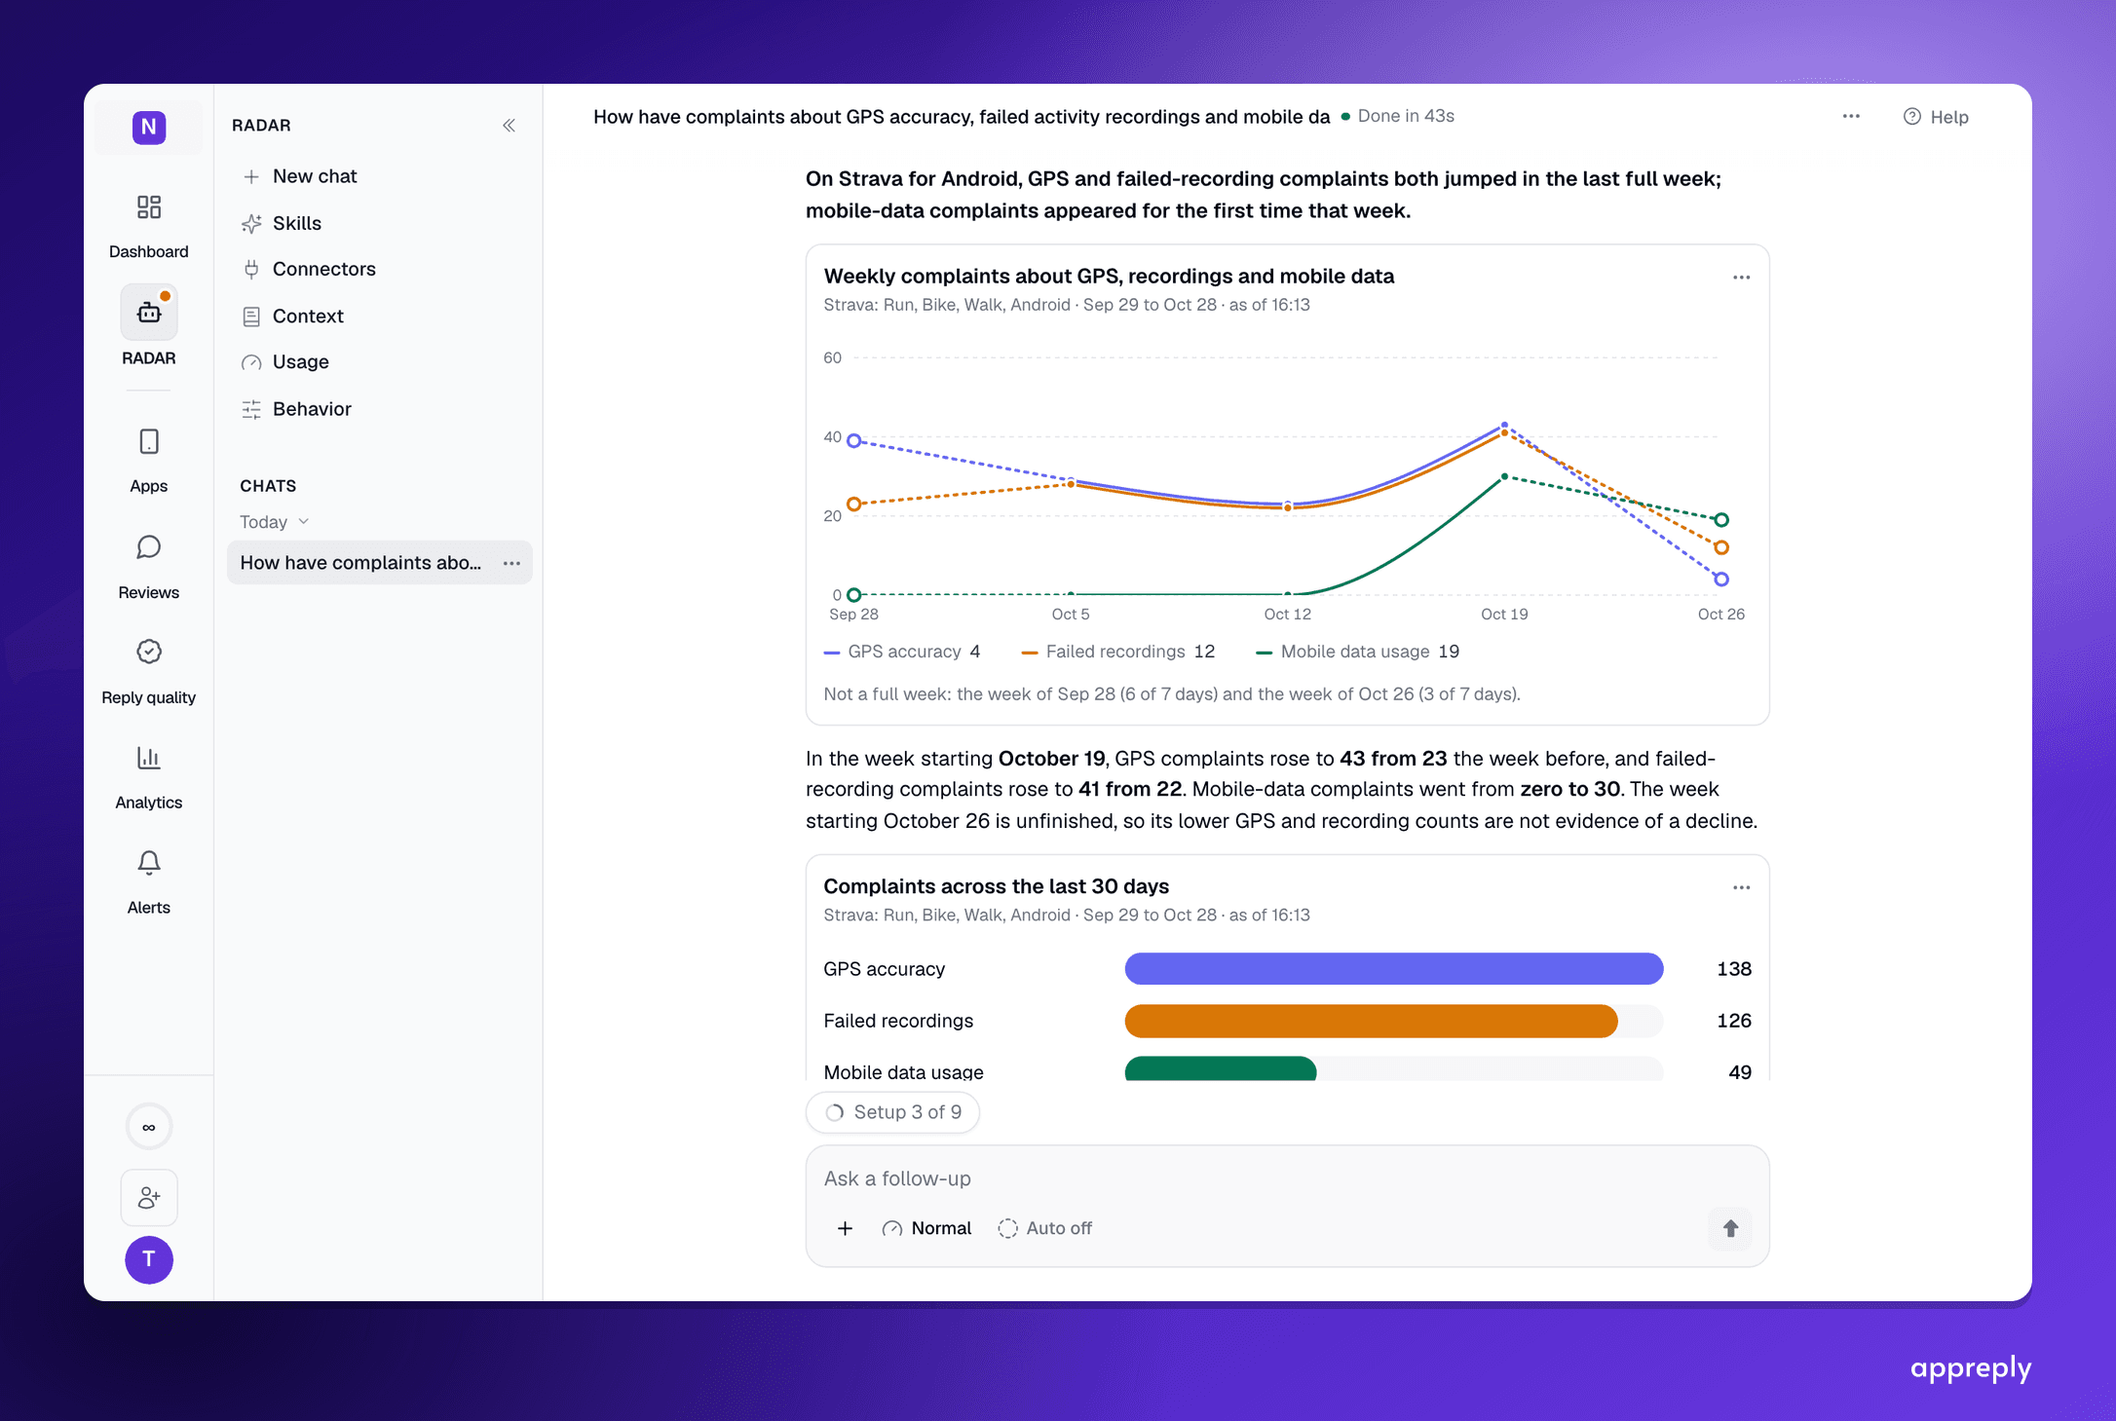Click the 'Done in 43s' status

(x=1398, y=116)
